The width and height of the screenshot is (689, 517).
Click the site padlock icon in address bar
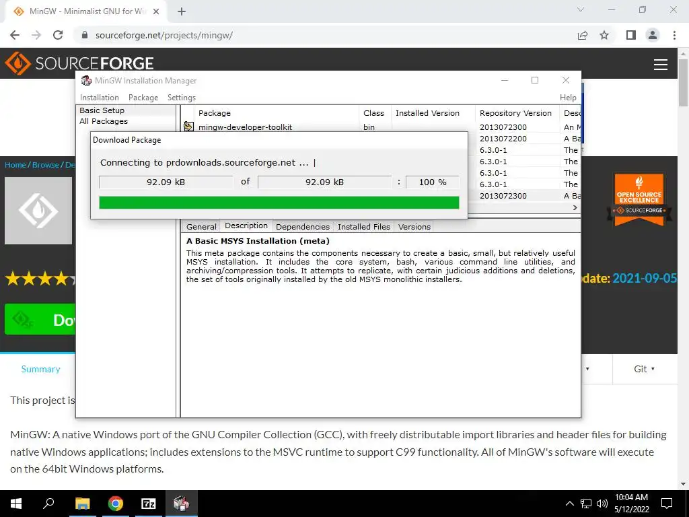click(x=85, y=35)
